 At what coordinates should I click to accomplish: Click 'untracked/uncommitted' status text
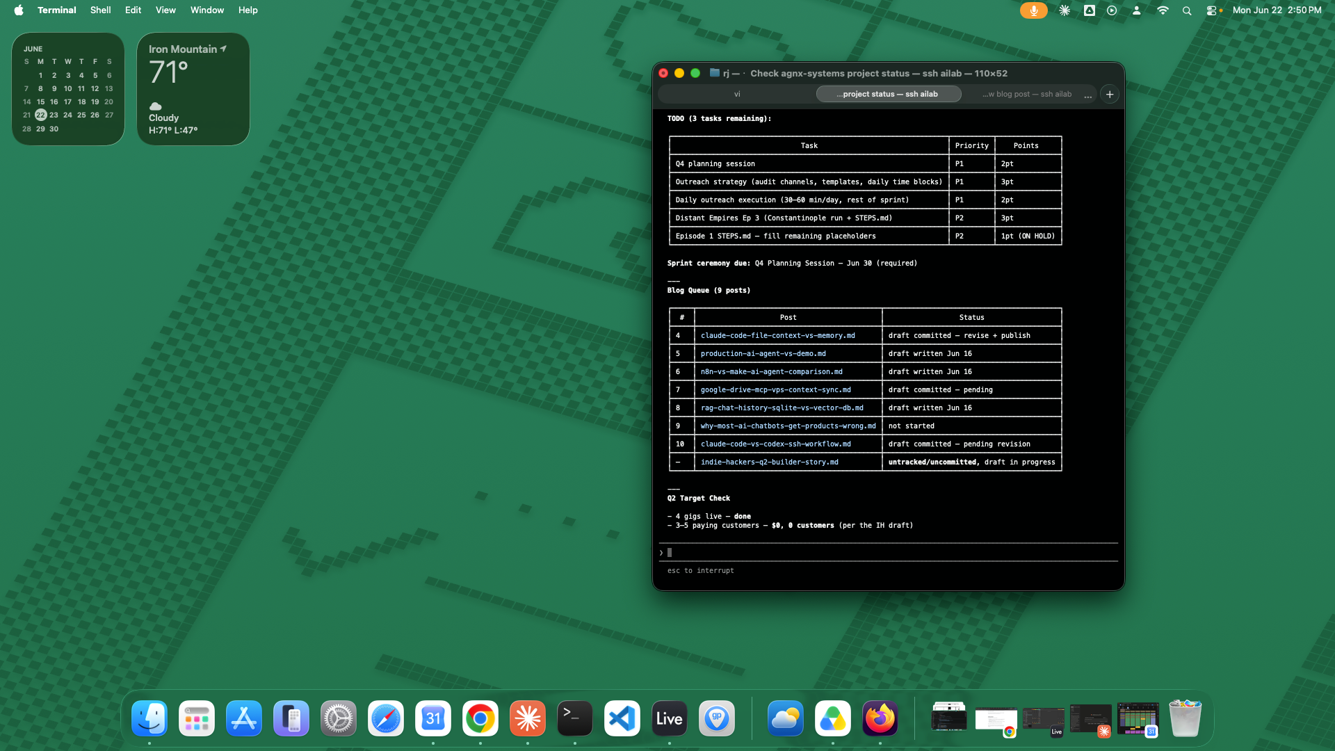[933, 462]
